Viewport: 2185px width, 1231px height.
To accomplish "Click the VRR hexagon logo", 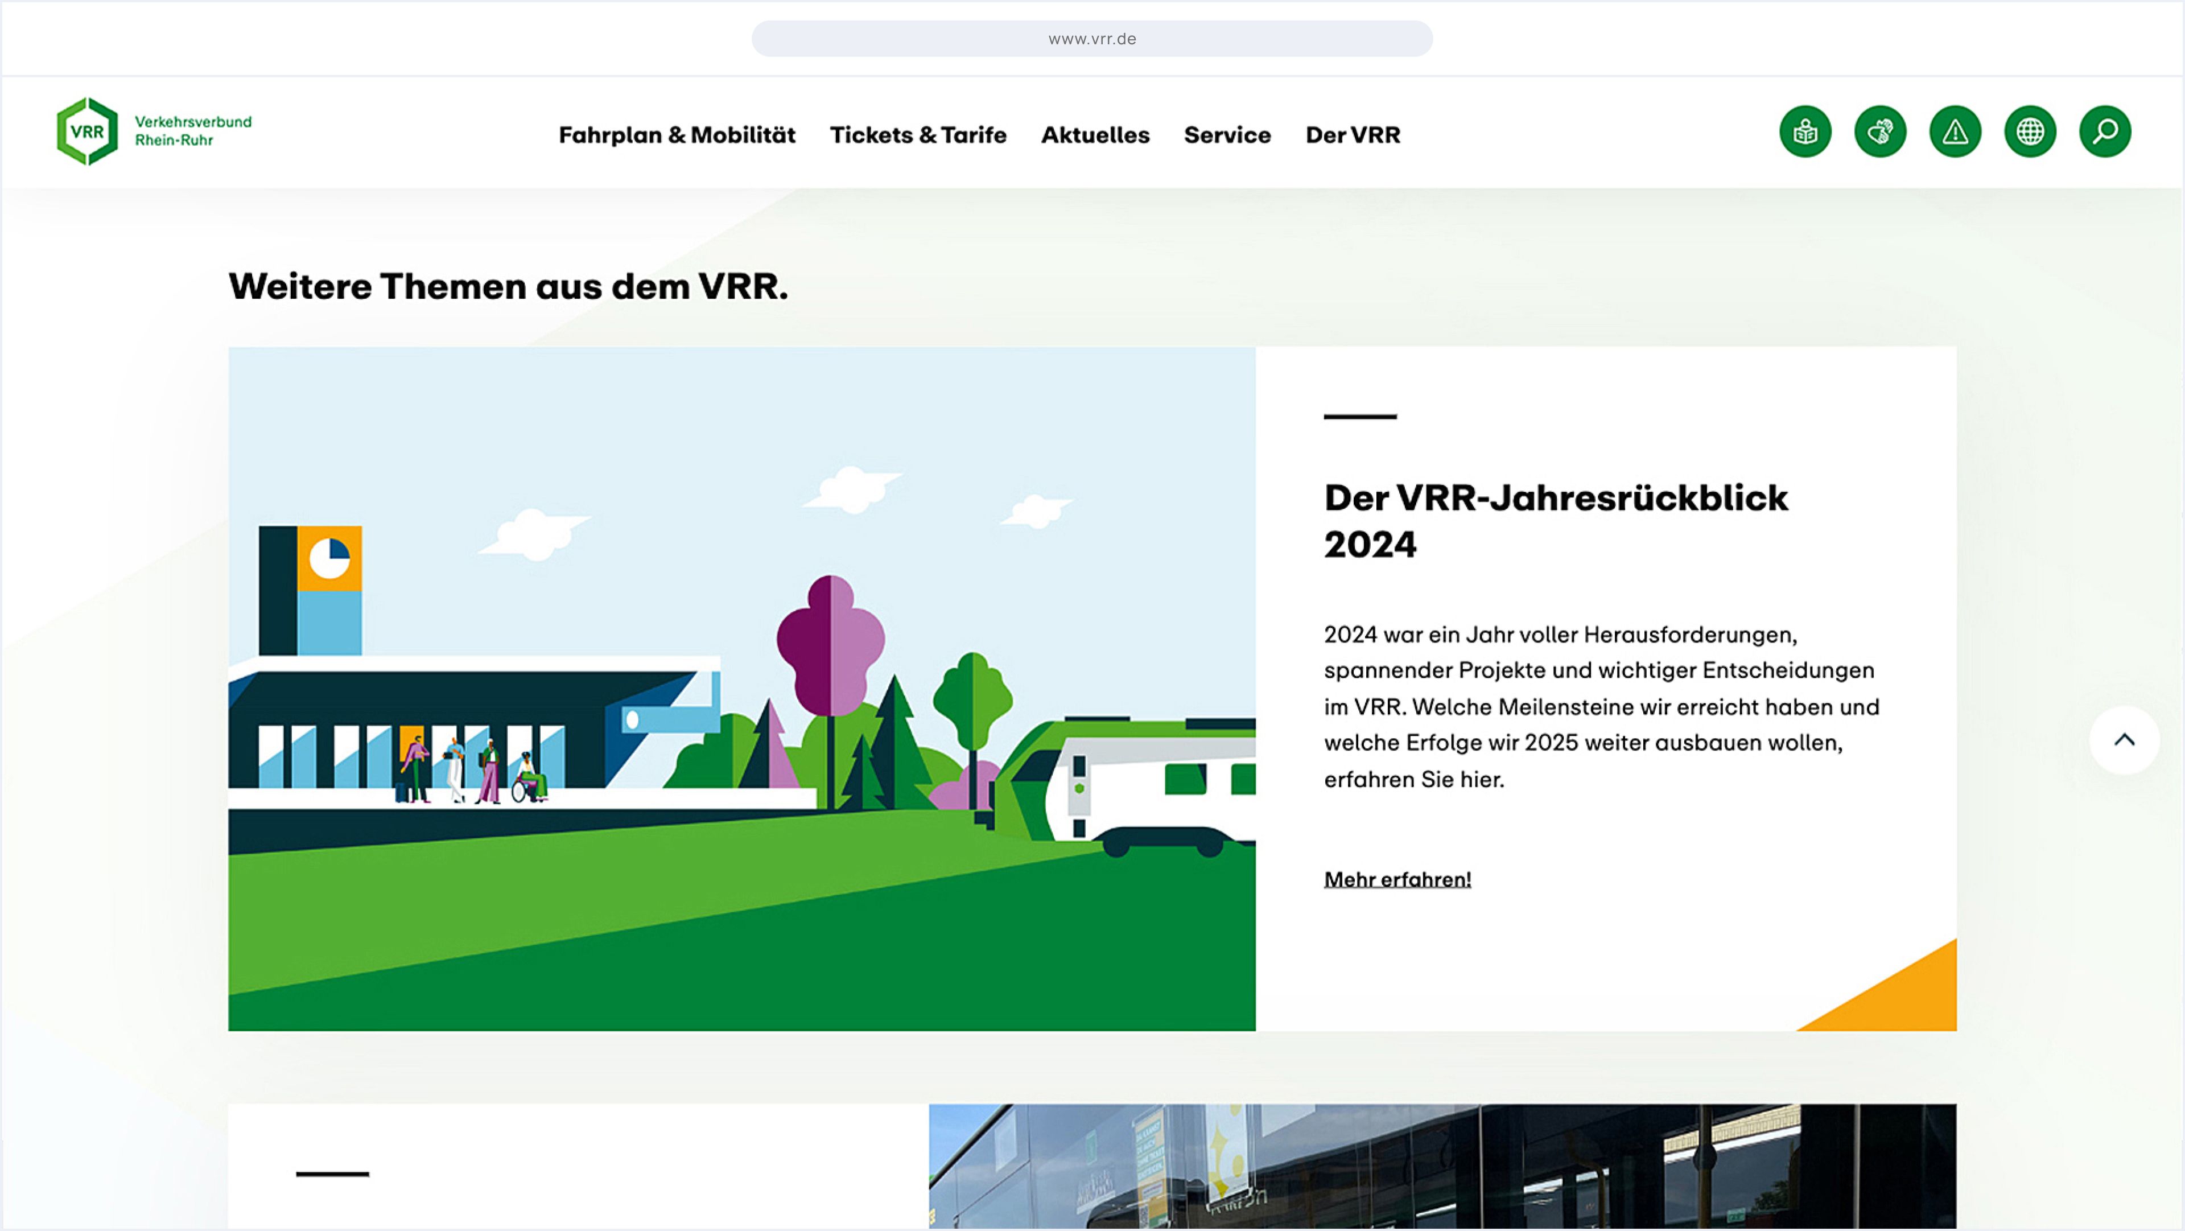I will pyautogui.click(x=86, y=131).
